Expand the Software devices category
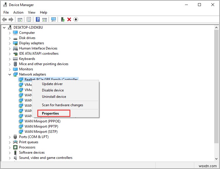 10,153
